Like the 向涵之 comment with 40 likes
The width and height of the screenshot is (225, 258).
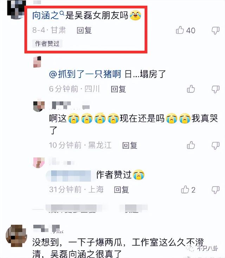180,30
